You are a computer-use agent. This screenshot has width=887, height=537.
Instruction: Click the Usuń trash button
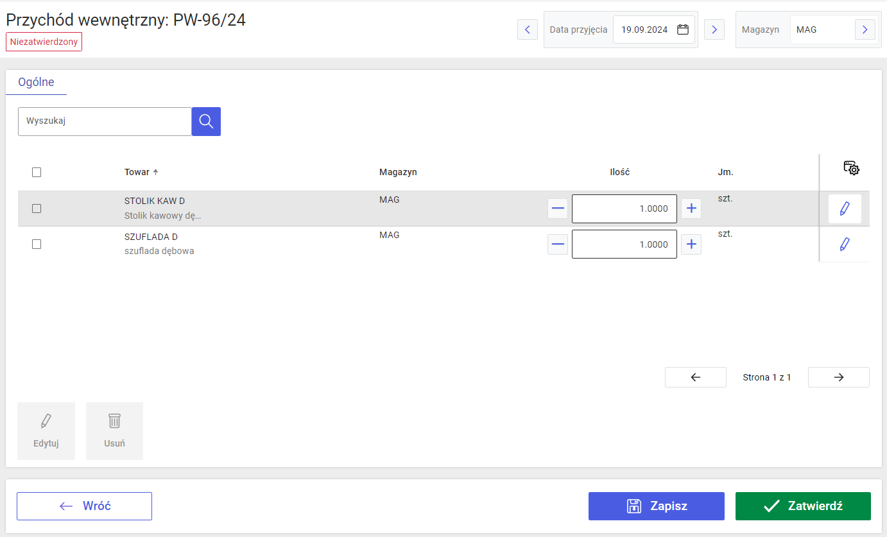114,431
